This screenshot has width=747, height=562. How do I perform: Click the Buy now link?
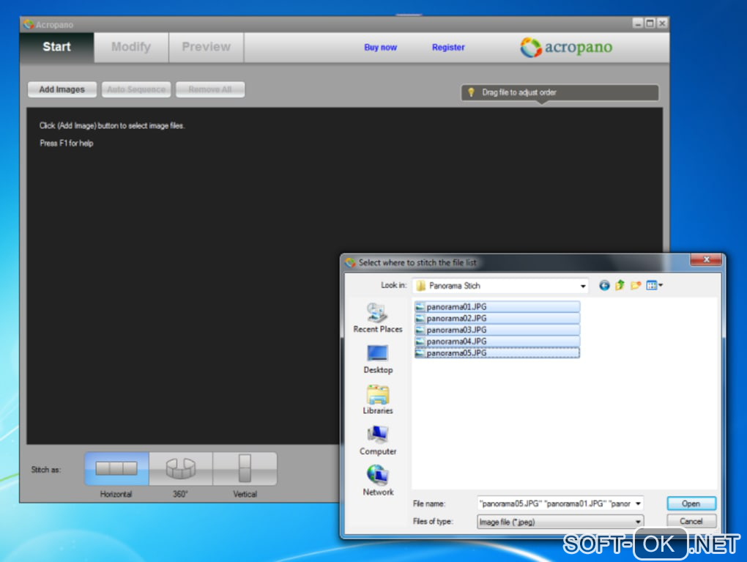381,47
